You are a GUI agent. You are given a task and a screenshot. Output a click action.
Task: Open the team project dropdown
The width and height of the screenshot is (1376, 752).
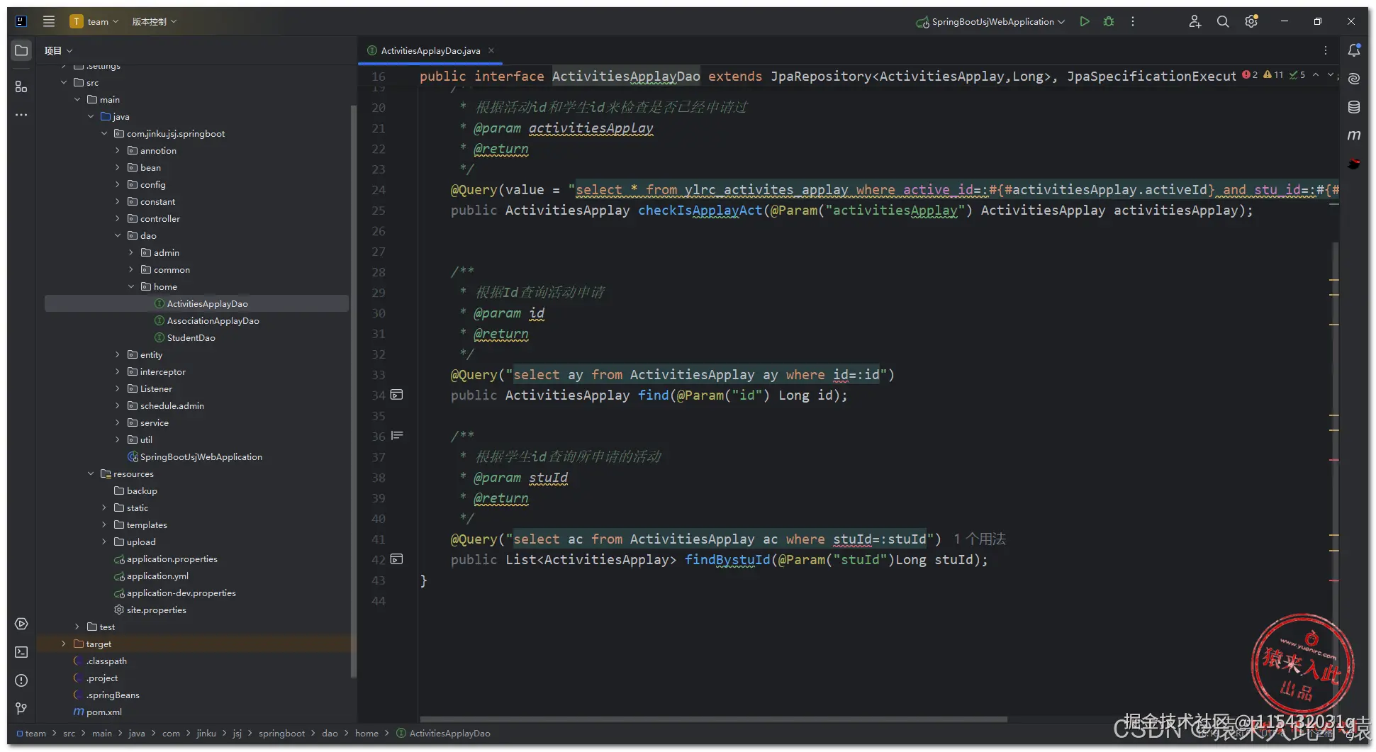[x=94, y=21]
